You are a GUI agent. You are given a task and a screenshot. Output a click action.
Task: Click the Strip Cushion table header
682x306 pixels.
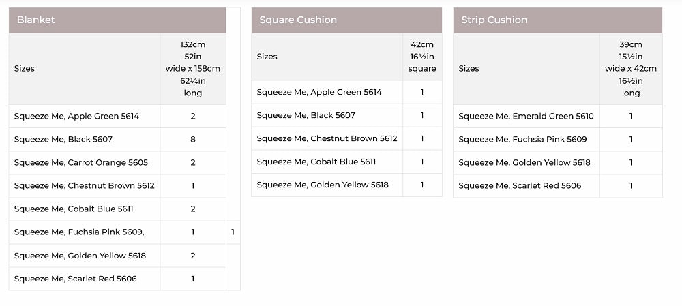pyautogui.click(x=494, y=20)
